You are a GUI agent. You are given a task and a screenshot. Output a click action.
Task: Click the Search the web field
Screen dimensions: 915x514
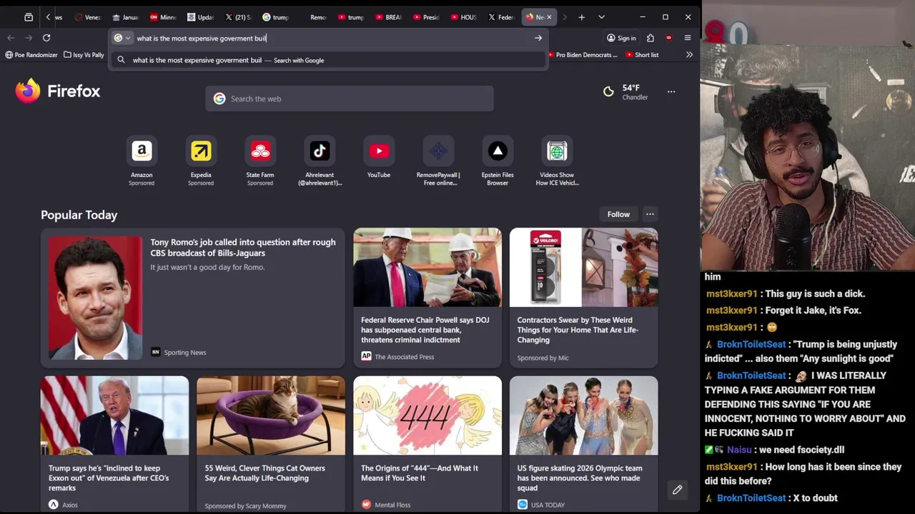pos(349,99)
